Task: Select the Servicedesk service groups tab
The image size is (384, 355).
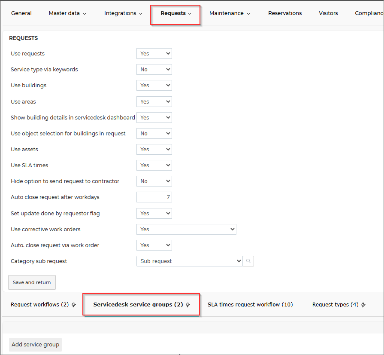Action: pyautogui.click(x=142, y=304)
